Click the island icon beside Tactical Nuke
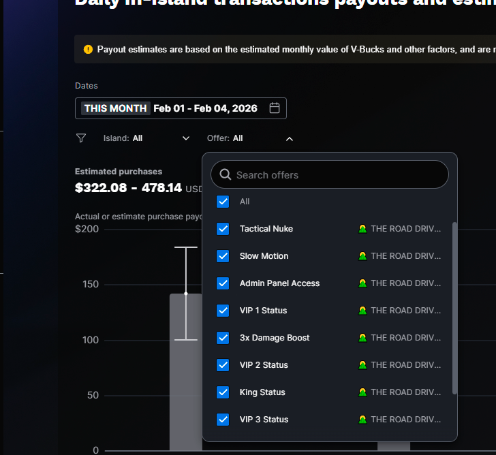The height and width of the screenshot is (455, 496). [x=362, y=229]
